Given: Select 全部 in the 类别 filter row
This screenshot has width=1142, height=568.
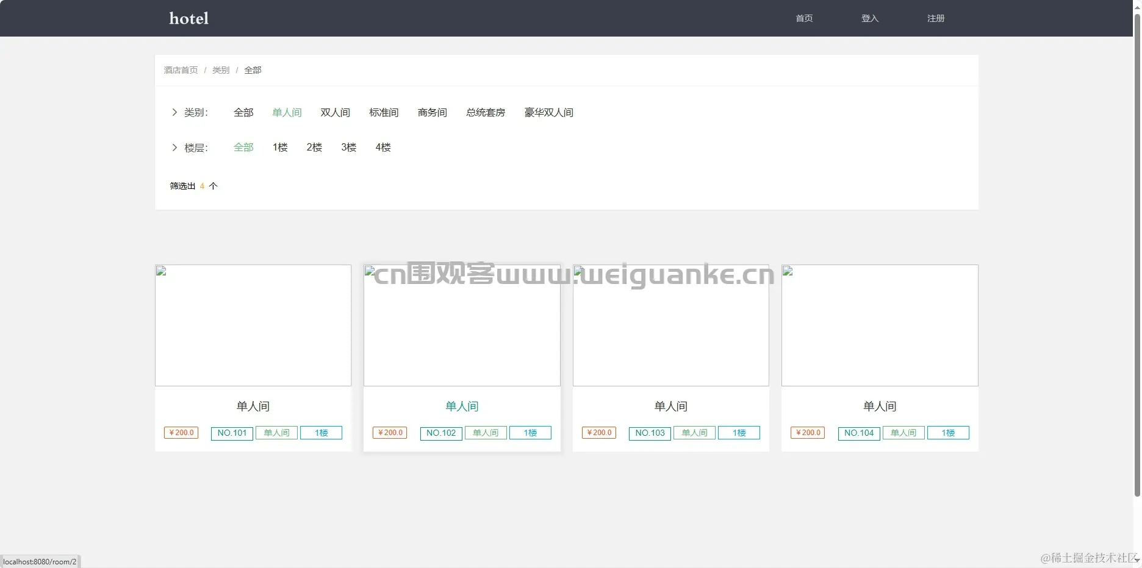Looking at the screenshot, I should (x=243, y=112).
